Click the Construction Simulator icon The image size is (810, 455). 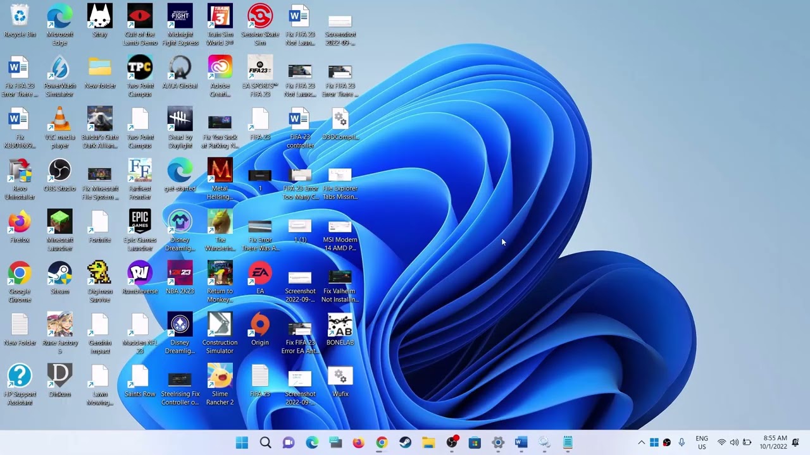(220, 333)
